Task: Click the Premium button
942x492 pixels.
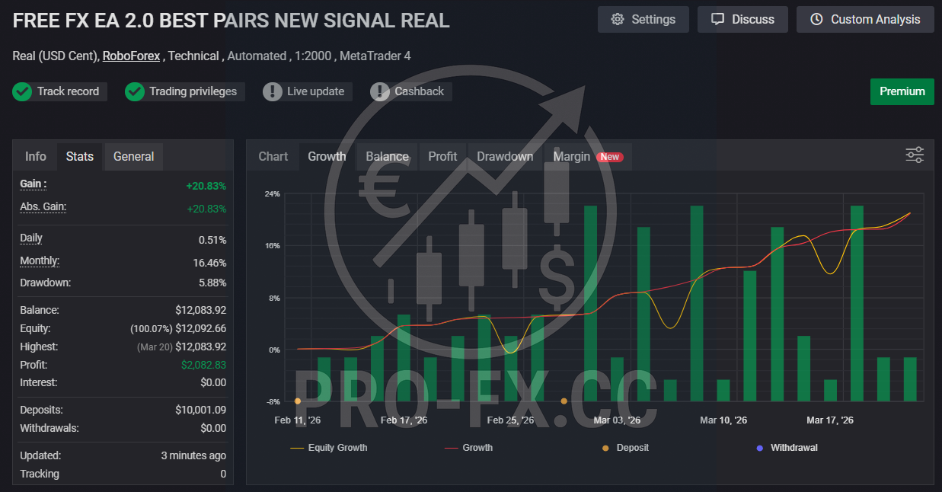Action: (x=902, y=91)
